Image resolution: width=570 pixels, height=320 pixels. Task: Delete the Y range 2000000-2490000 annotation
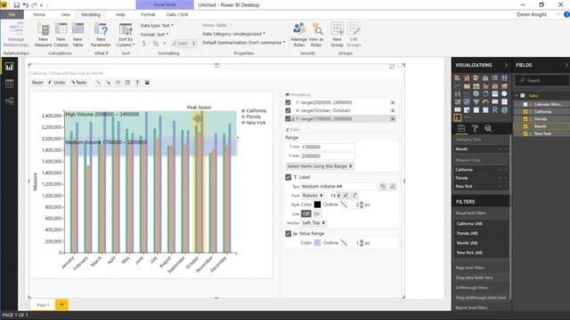coord(393,103)
